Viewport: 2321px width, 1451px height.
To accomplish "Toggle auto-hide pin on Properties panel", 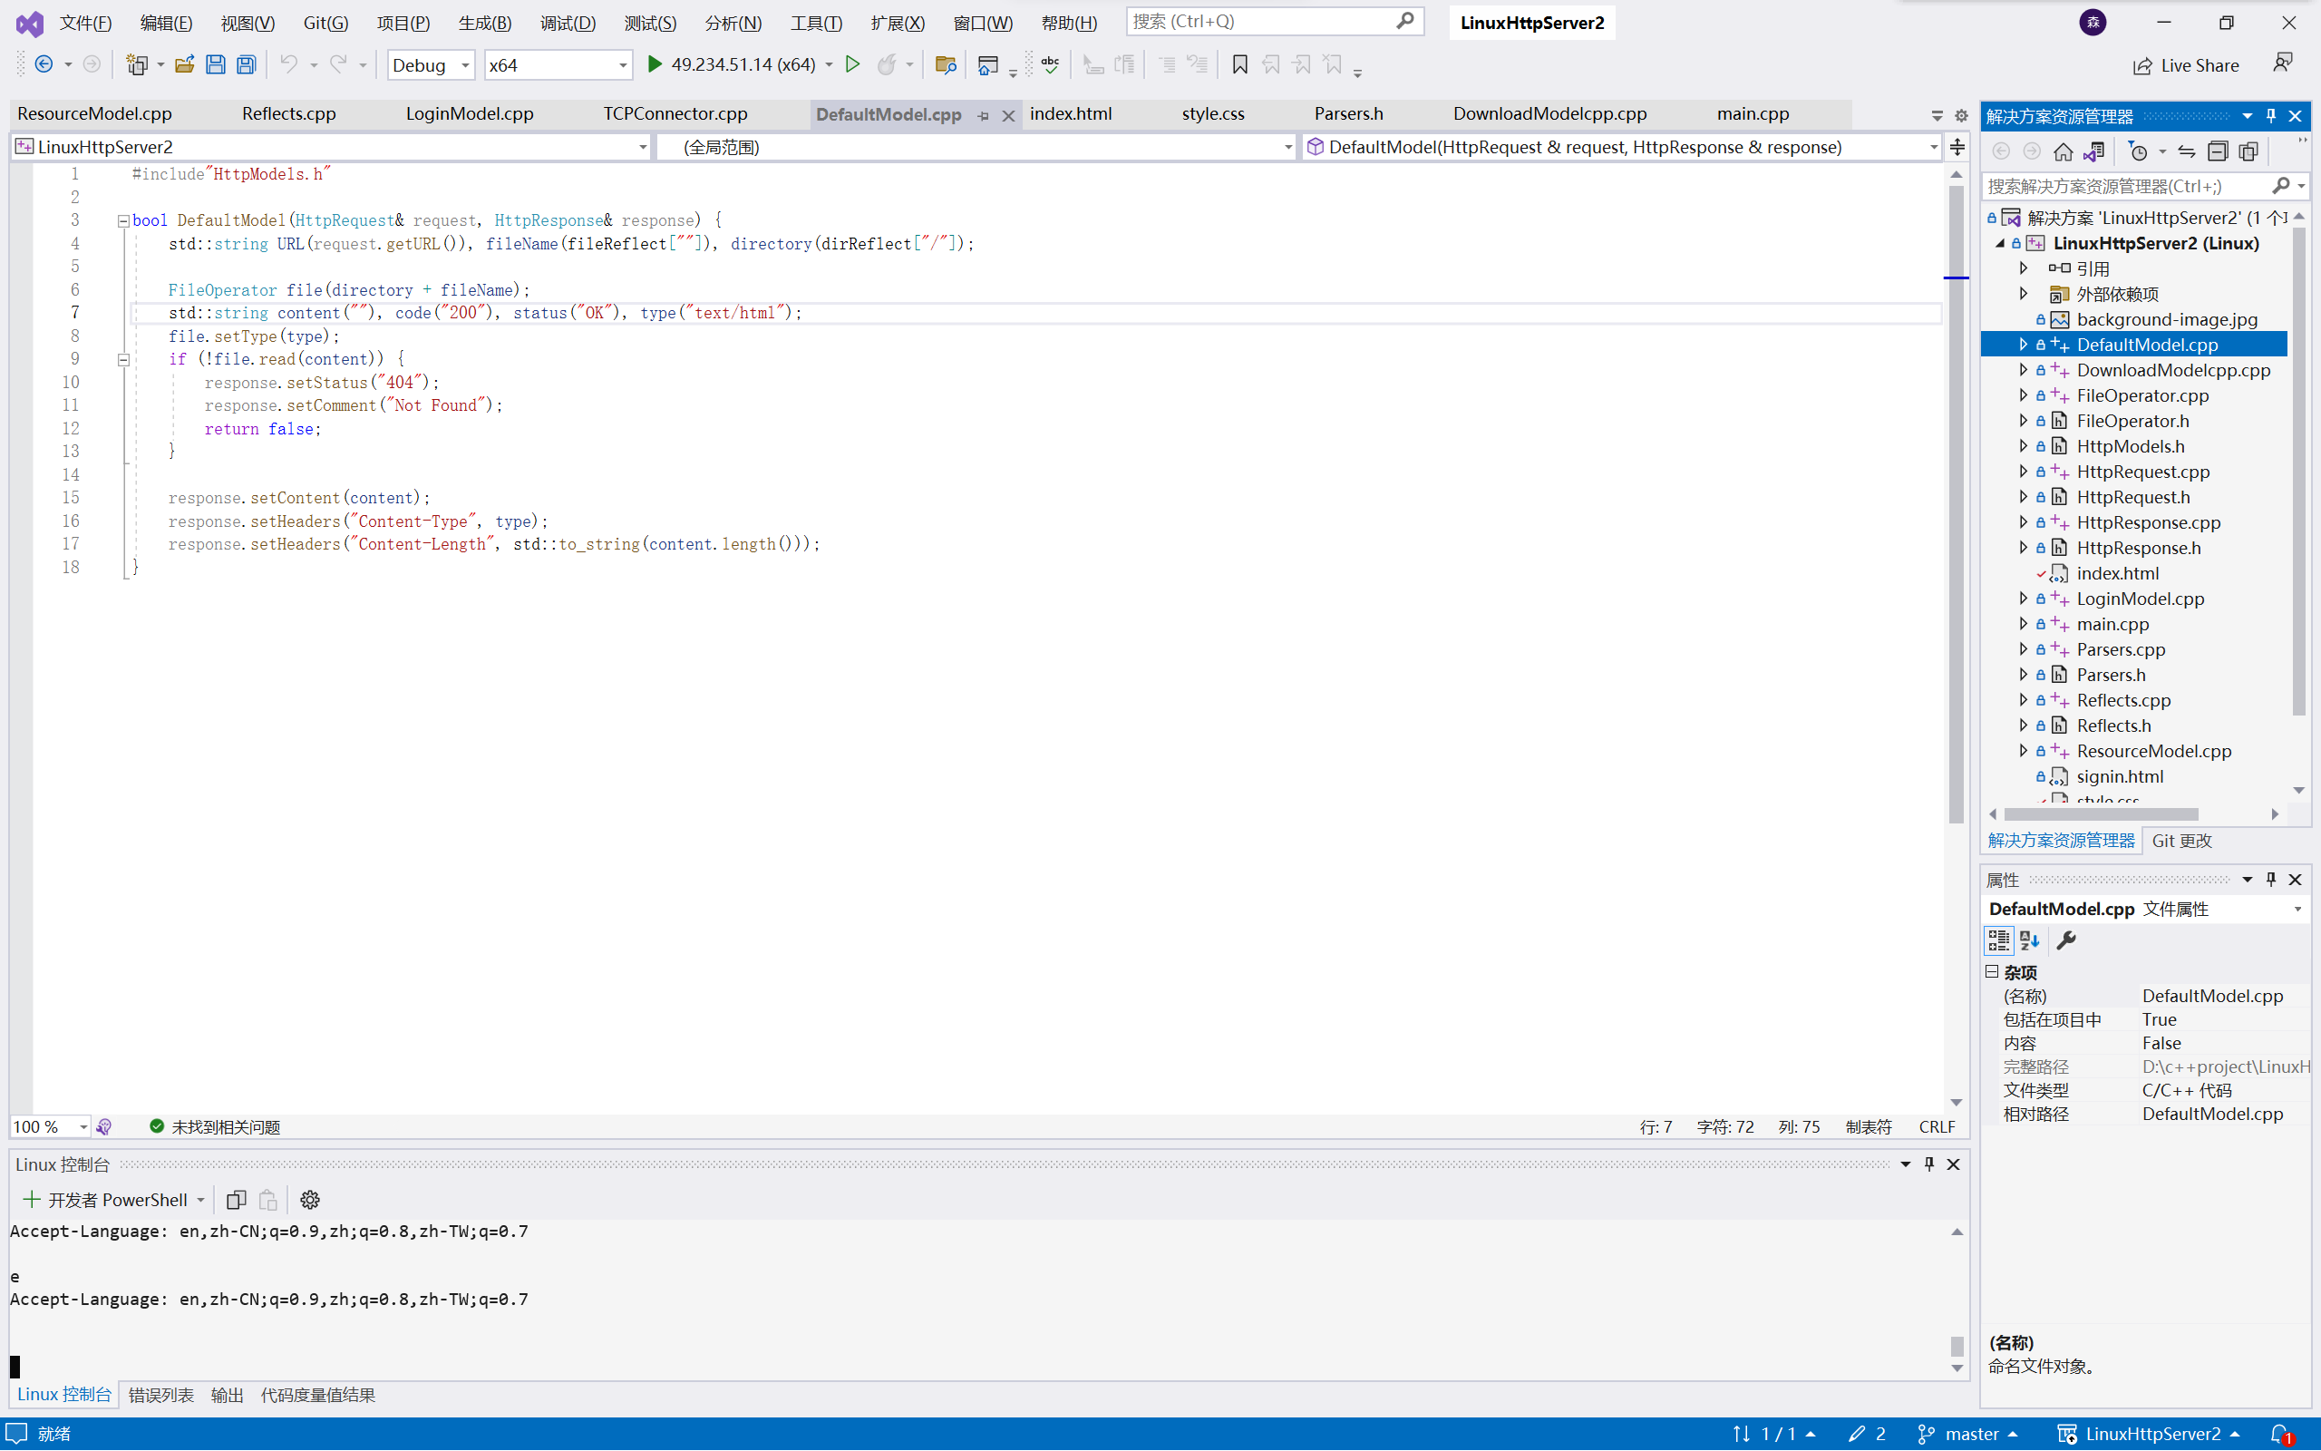I will (2271, 879).
